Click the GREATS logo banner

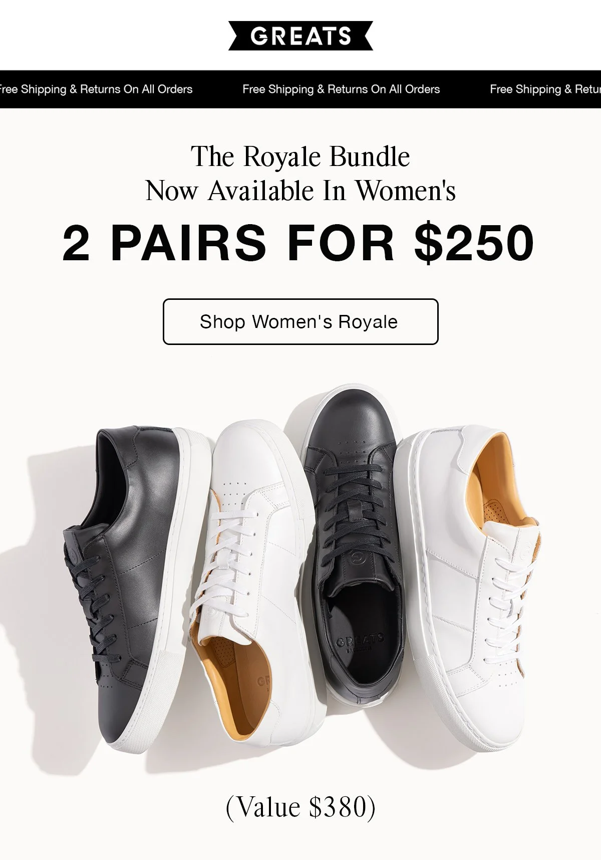tap(300, 36)
